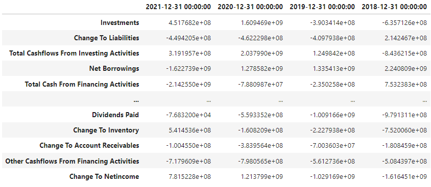The width and height of the screenshot is (431, 187).
Task: Click the cell 5.414536e+08
Action: click(x=189, y=130)
